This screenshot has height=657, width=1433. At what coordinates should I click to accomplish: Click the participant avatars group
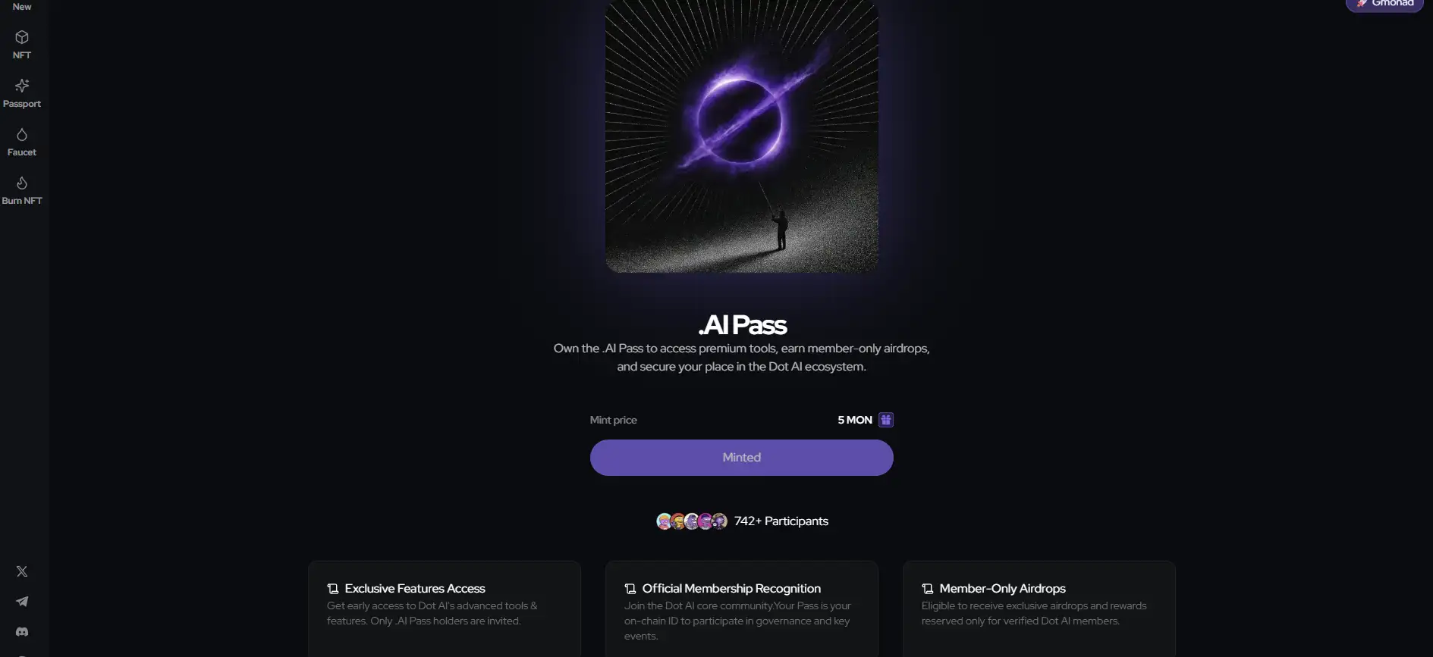point(692,521)
